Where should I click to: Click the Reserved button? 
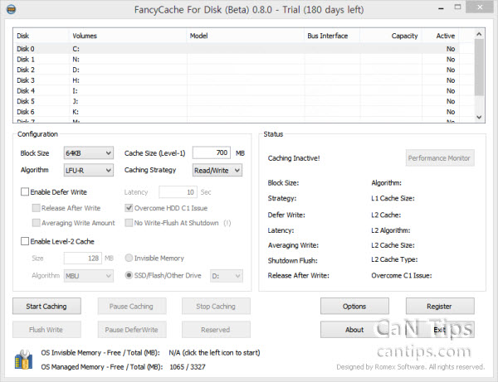[x=216, y=330]
